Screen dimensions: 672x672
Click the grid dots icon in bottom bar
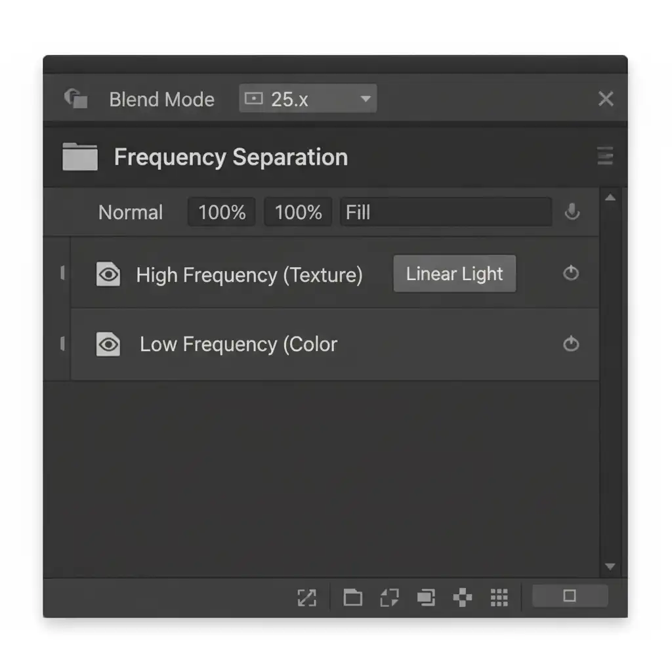pos(499,597)
